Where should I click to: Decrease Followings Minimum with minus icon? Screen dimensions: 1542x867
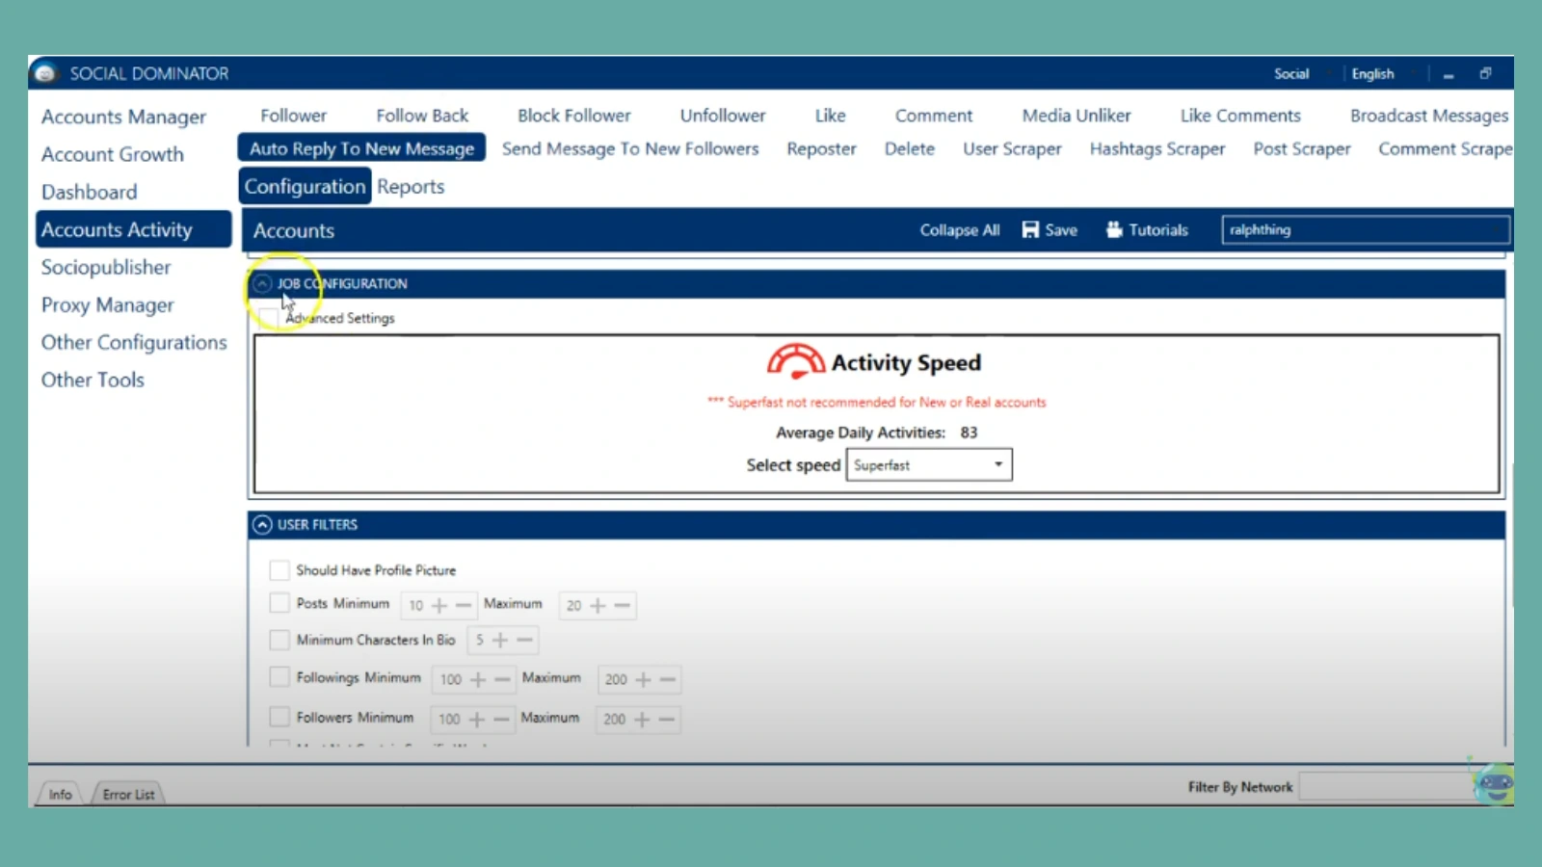501,679
